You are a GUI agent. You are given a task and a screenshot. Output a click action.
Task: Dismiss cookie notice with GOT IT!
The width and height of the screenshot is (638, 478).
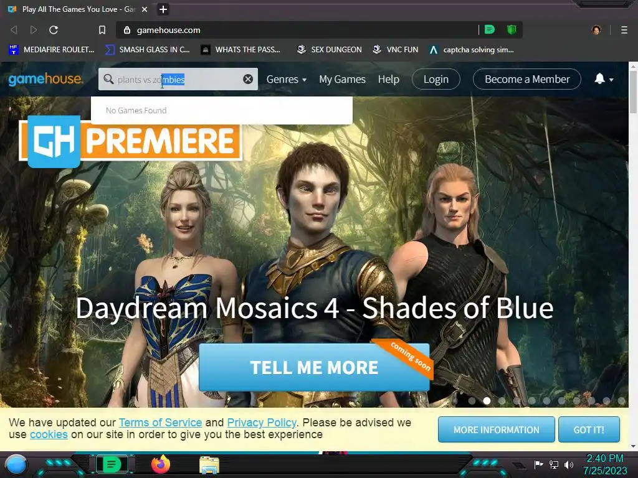589,429
